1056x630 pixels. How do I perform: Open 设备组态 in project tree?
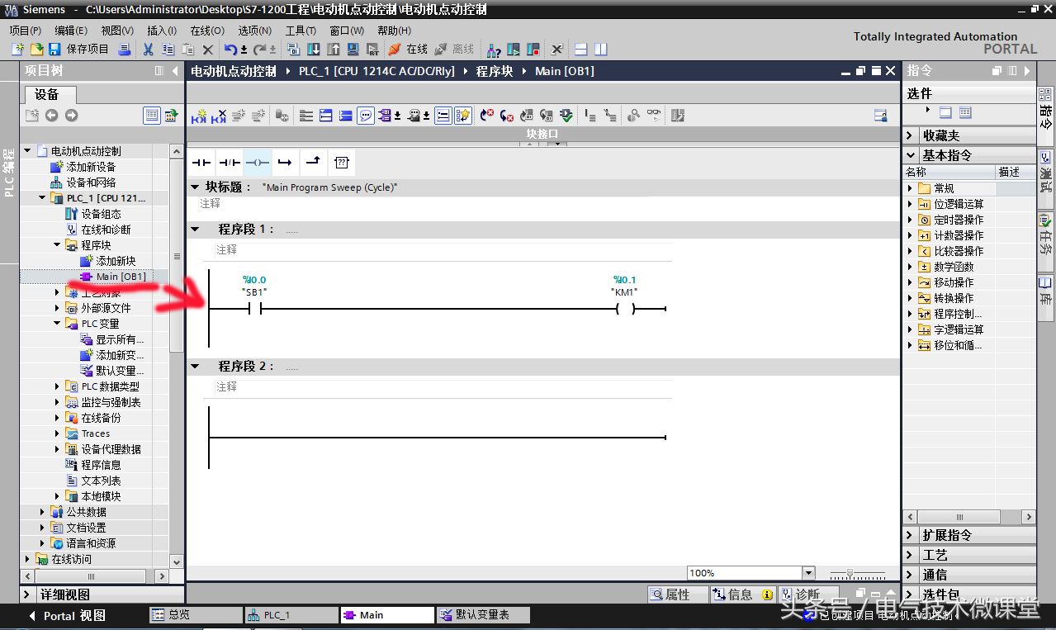pos(101,214)
